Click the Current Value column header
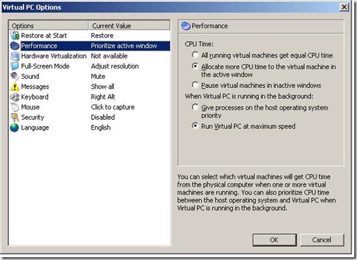 [129, 25]
